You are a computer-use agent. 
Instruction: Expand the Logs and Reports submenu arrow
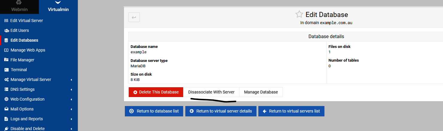[71, 119]
